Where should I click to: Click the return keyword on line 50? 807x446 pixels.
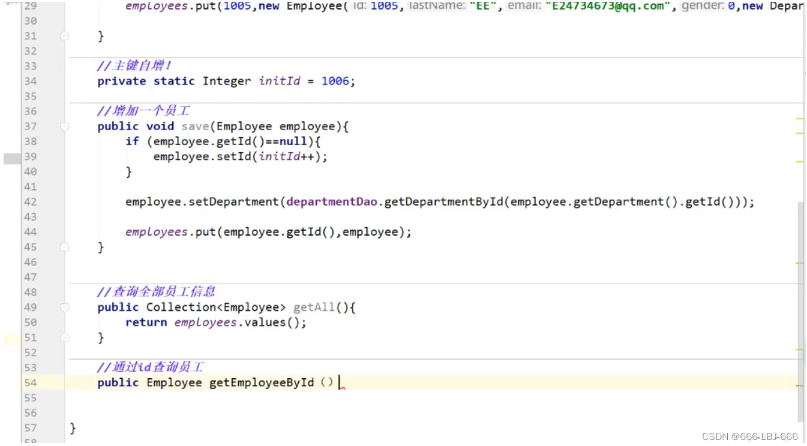point(146,323)
